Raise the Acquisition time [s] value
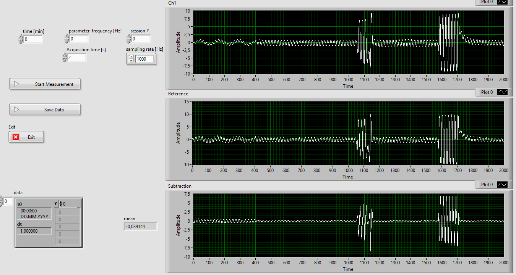Screen dimensions: 516x275 [64, 55]
